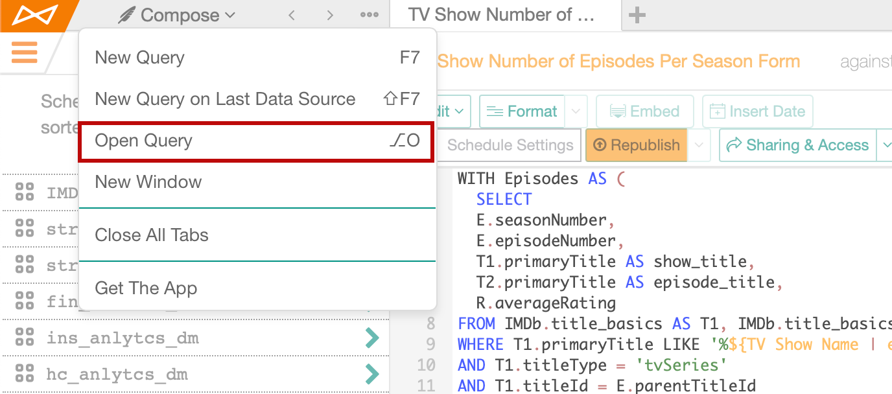Click the WITH Episodes AS code line
The height and width of the screenshot is (394, 892).
point(541,178)
